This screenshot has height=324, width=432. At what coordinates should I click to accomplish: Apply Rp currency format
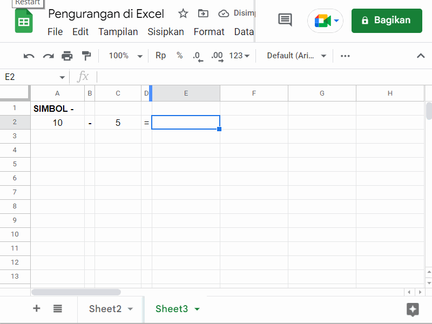tap(160, 56)
